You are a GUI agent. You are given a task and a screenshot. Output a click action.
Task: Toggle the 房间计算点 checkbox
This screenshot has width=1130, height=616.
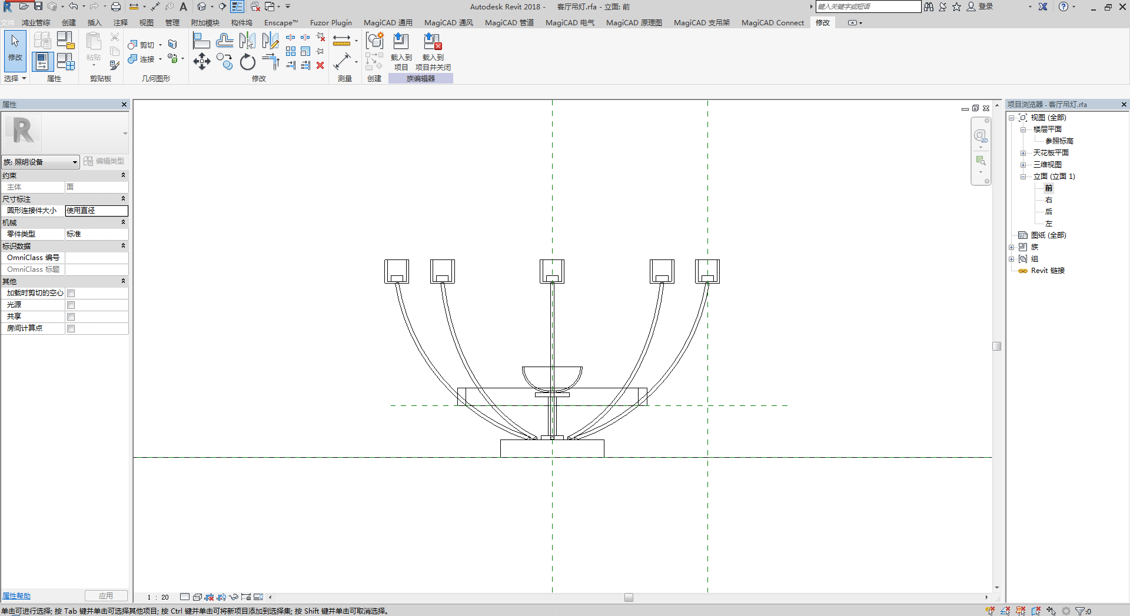tap(71, 328)
